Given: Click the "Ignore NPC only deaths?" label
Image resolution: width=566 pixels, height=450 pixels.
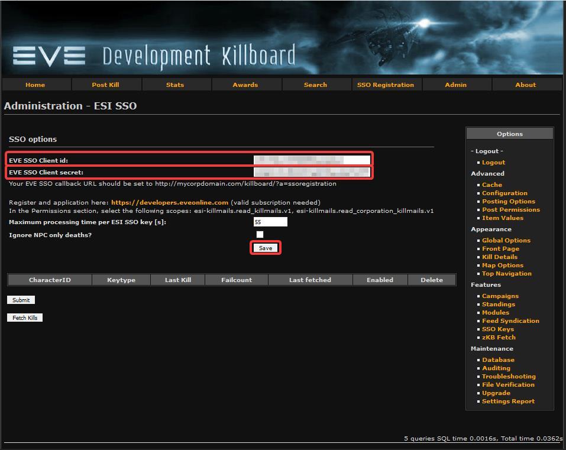Looking at the screenshot, I should coord(50,235).
